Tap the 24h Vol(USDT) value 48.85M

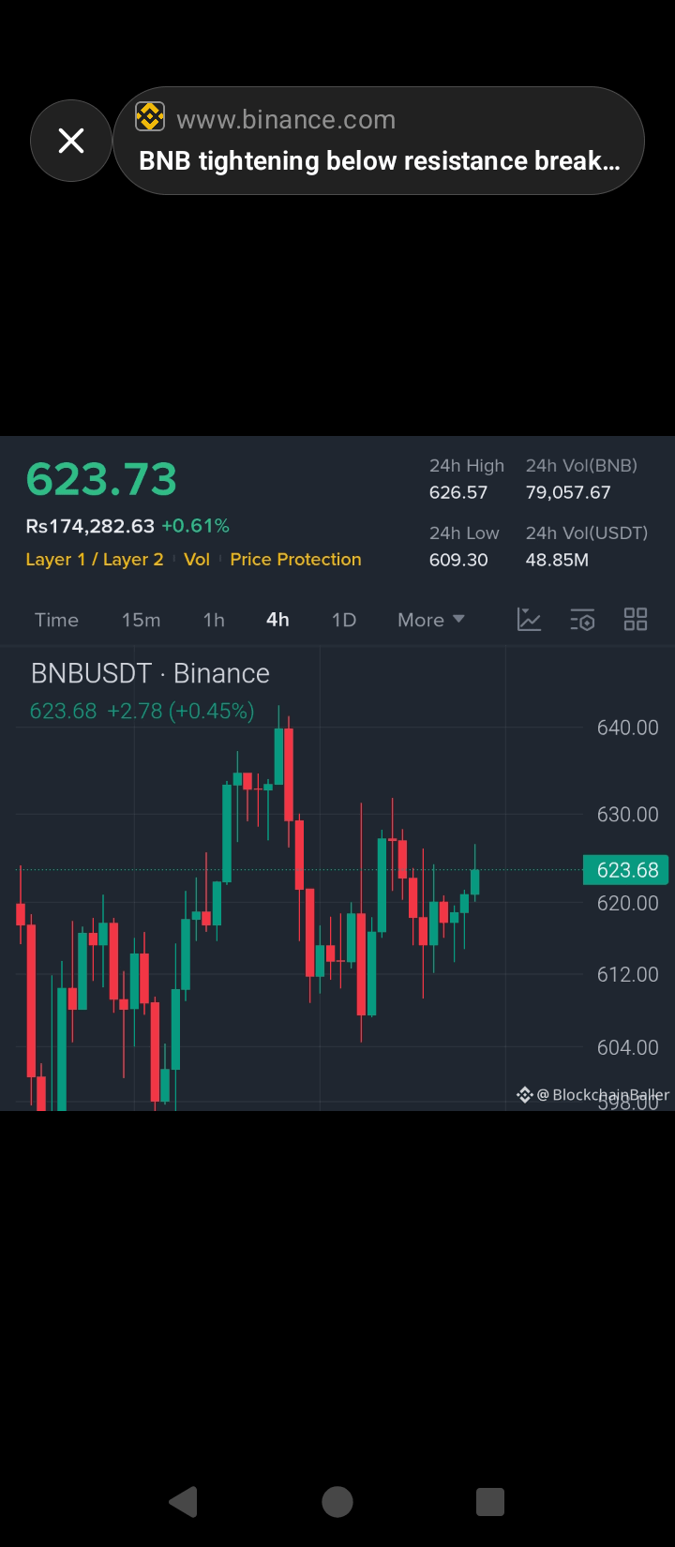[x=557, y=560]
